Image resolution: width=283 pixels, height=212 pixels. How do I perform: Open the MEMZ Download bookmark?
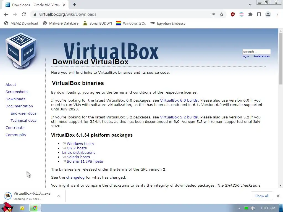[x=21, y=23]
